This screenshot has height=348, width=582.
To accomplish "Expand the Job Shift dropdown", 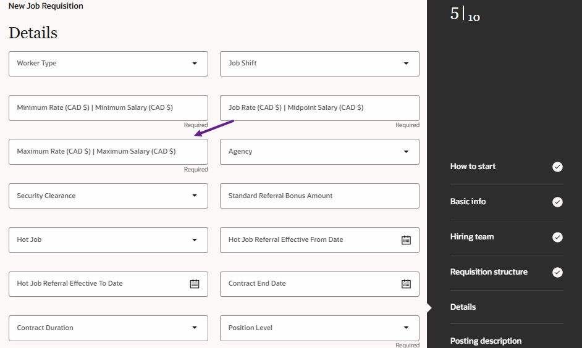I will click(x=319, y=64).
